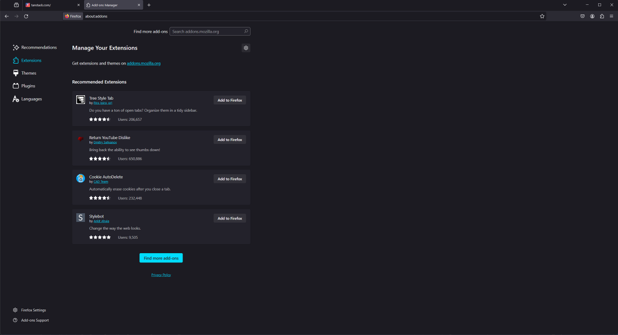618x335 pixels.
Task: Open the Firefox hamburger application menu
Action: (611, 16)
